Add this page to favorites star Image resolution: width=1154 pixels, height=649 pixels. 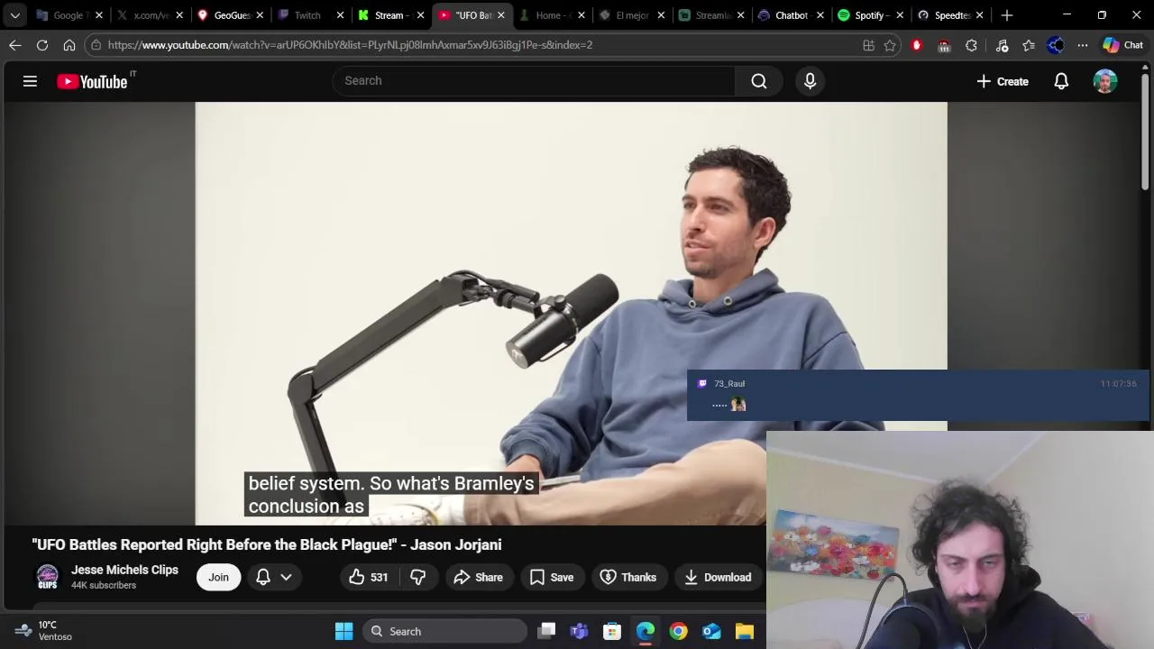coord(890,45)
